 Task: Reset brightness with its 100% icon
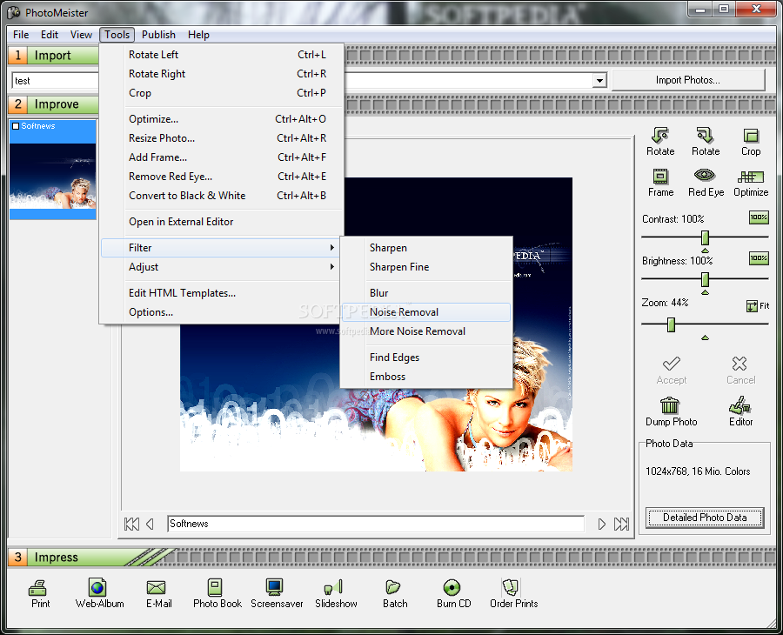[x=759, y=258]
